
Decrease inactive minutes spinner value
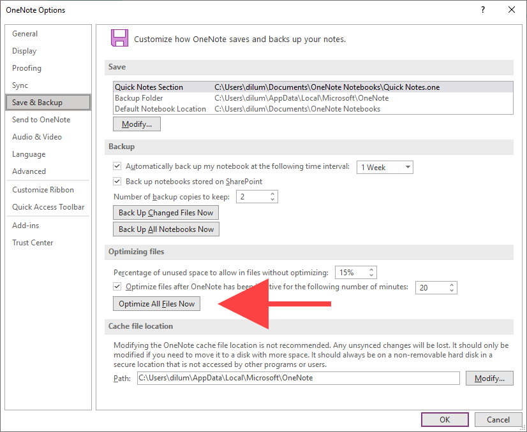pyautogui.click(x=451, y=291)
